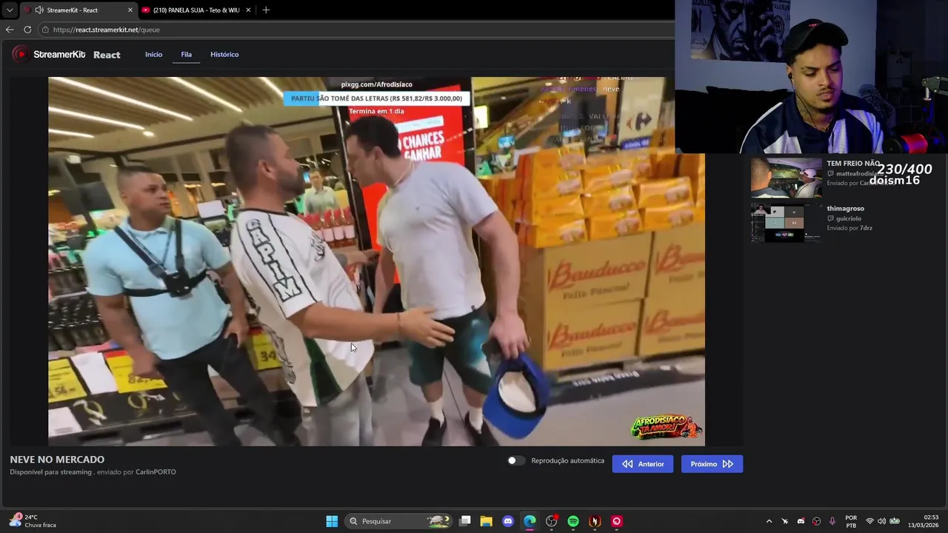Click the muted audio icon on StreamerKit tab

click(x=39, y=10)
